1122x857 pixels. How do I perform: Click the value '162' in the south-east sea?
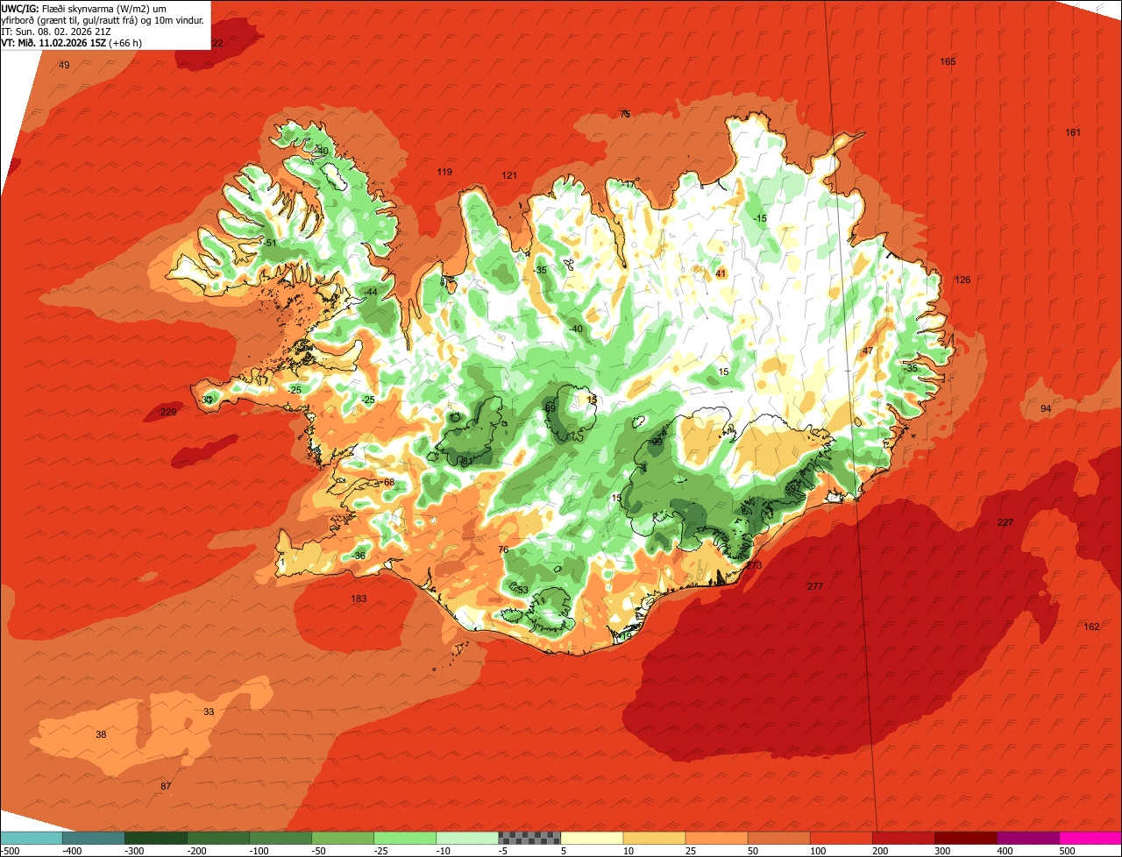click(x=1091, y=627)
